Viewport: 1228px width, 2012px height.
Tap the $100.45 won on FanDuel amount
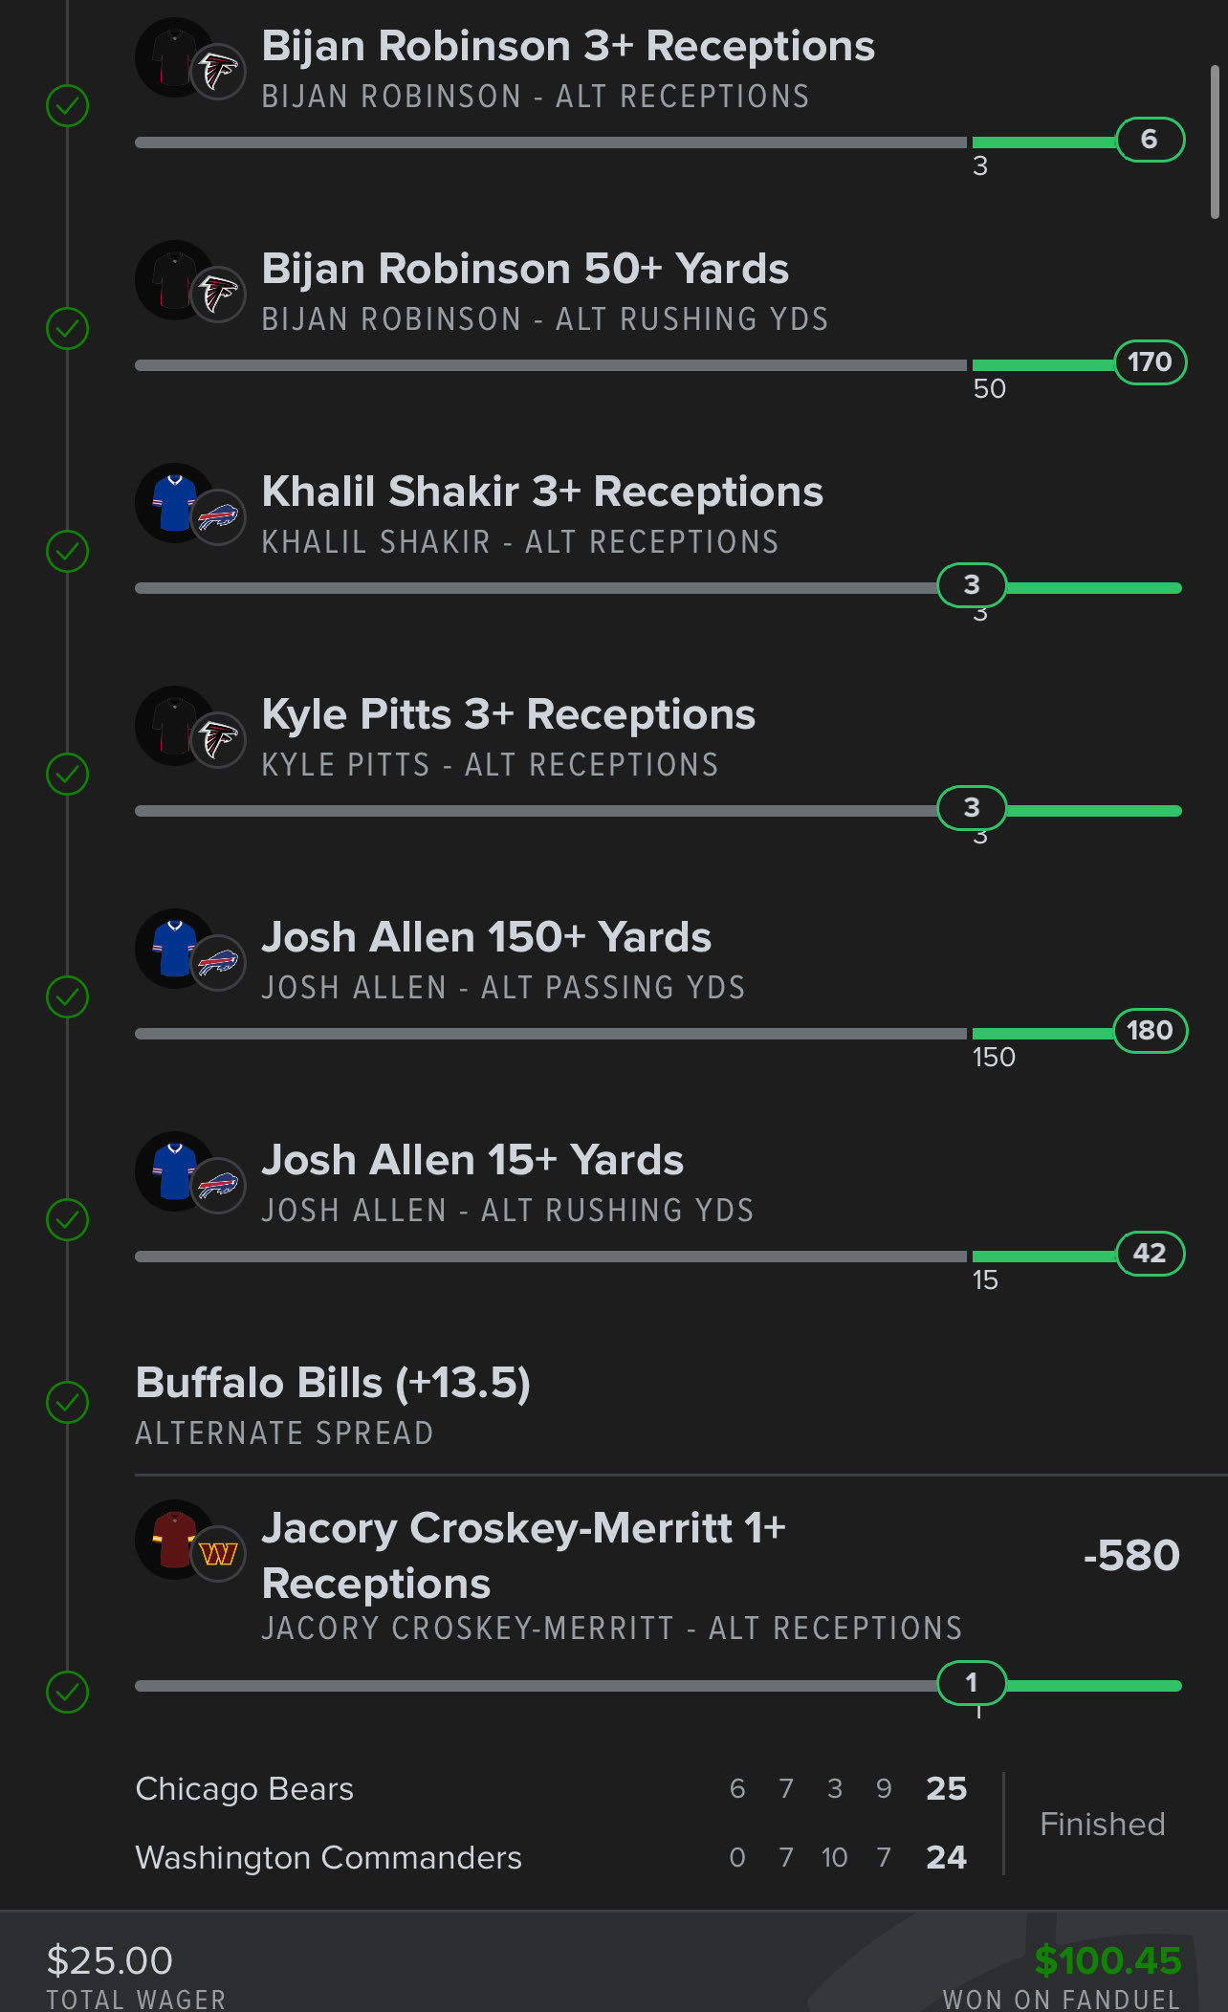1107,1960
